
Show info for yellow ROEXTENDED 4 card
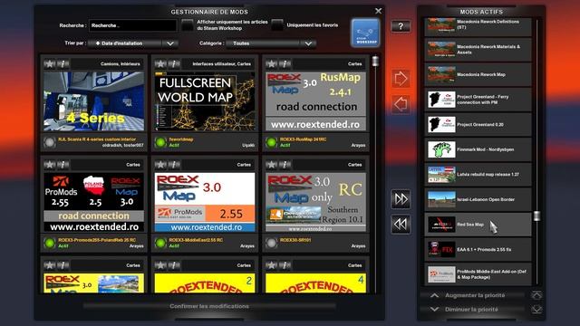285,265
